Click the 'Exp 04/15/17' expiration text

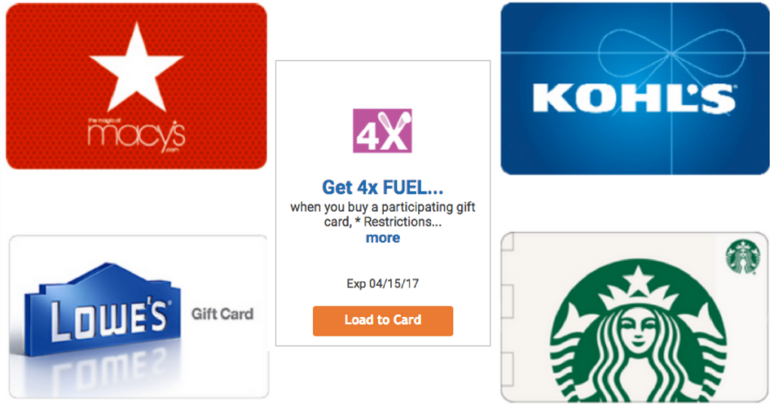pyautogui.click(x=383, y=283)
